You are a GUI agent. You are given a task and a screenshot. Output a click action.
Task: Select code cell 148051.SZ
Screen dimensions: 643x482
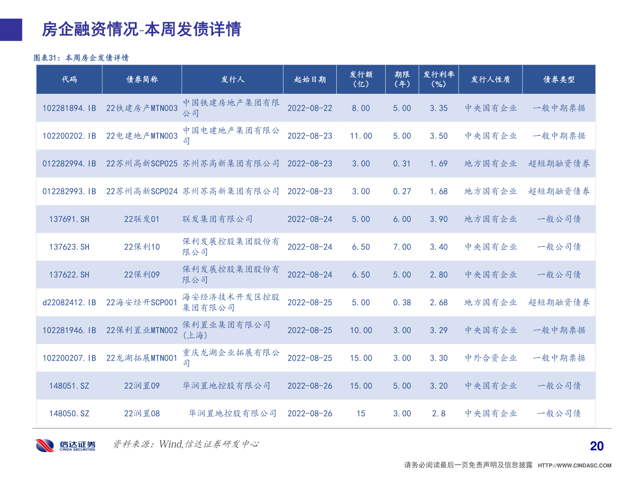(x=69, y=386)
